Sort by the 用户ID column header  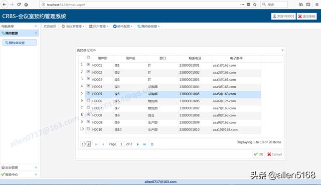coord(102,58)
